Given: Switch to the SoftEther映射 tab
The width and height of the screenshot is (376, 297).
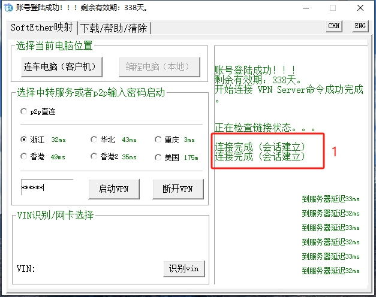Looking at the screenshot, I should click(42, 28).
